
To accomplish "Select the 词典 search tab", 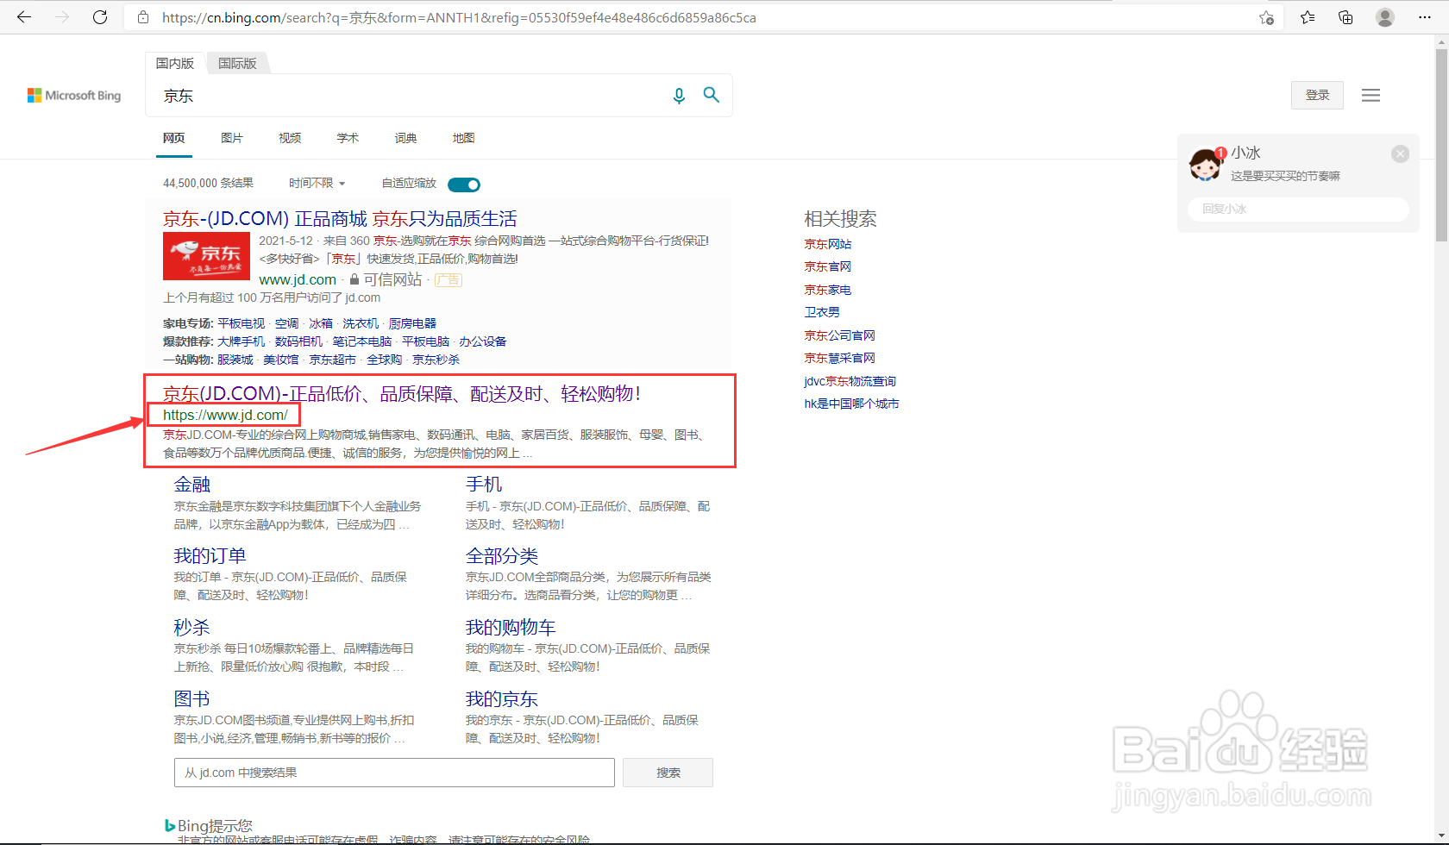I will [x=405, y=138].
